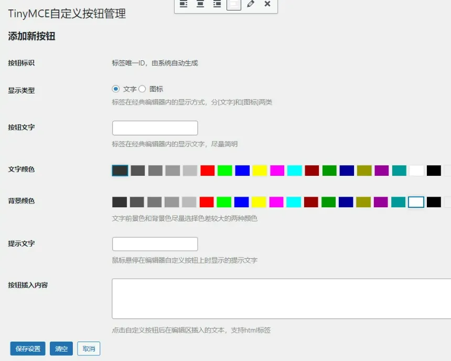Click the 提示文字 input field
451x361 pixels.
click(155, 244)
